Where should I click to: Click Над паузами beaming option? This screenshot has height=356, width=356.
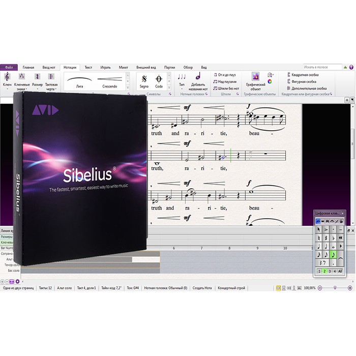pyautogui.click(x=225, y=81)
